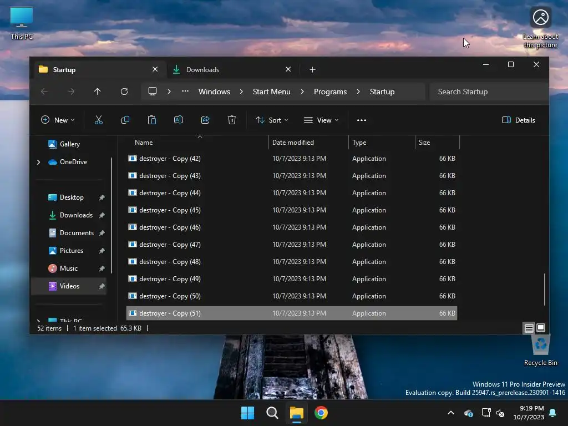Click the Windows breadcrumb
The image size is (568, 426).
(214, 92)
